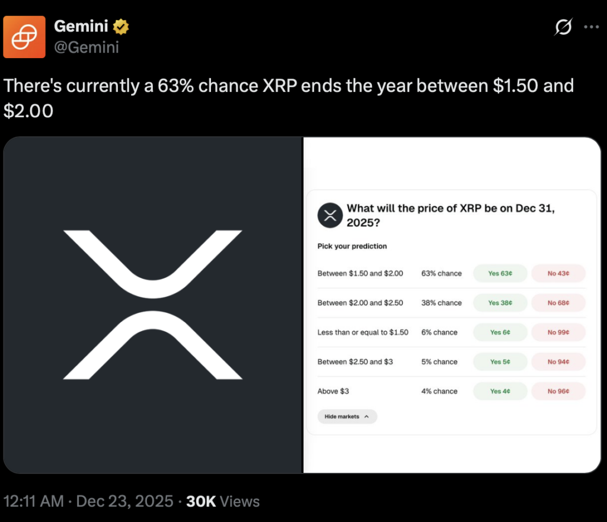Screen dimensions: 607x522
Task: Open the @Gemini profile handle
Action: pos(87,48)
